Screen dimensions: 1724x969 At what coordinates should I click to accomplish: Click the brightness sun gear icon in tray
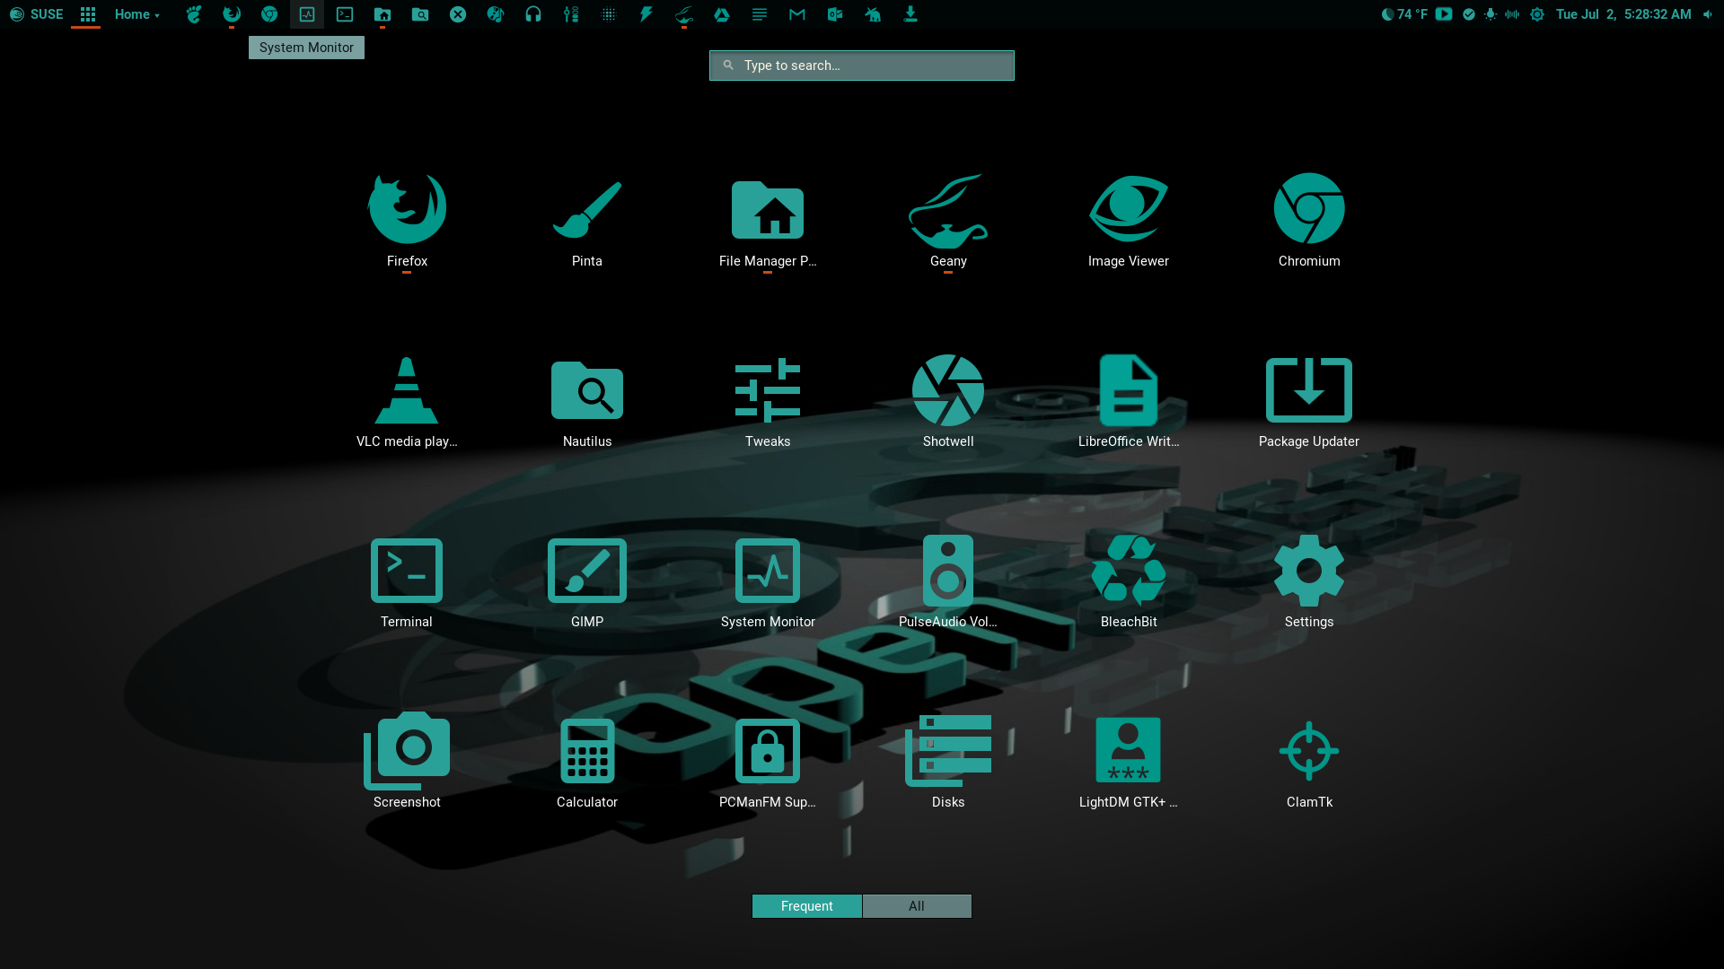coord(1537,14)
